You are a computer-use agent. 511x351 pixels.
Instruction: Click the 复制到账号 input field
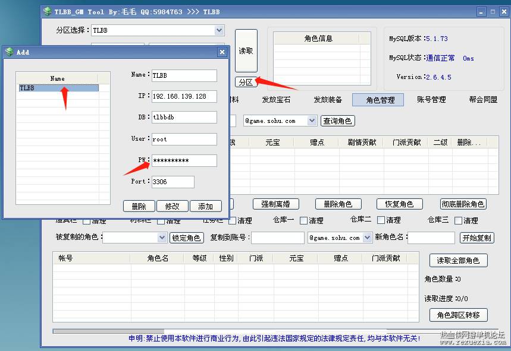(x=278, y=238)
